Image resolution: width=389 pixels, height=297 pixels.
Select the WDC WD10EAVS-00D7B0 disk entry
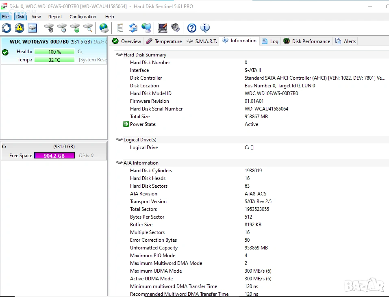(39, 42)
